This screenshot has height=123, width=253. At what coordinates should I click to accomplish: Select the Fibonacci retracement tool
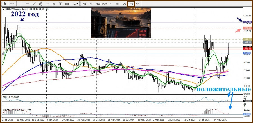47,4
